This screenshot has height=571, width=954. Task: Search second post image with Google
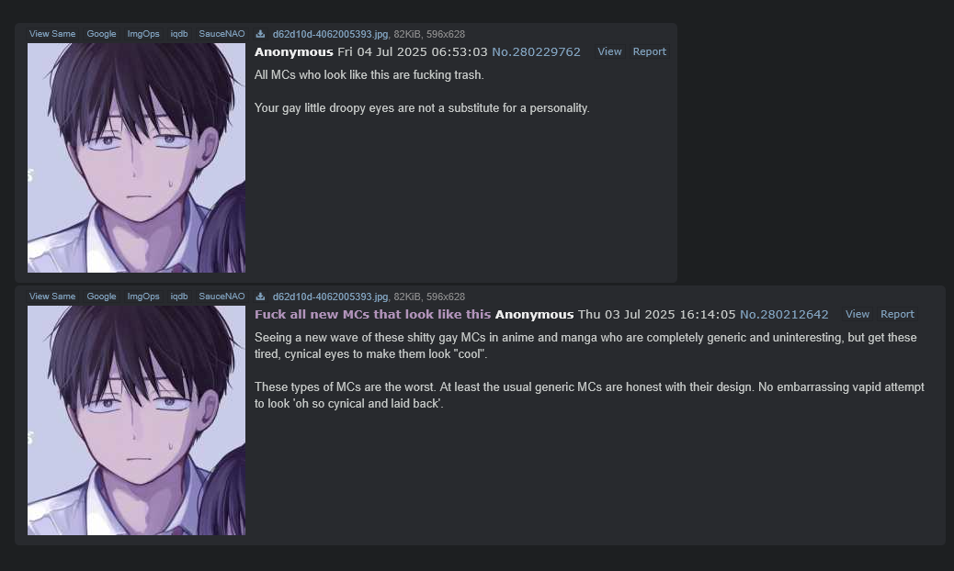(101, 297)
